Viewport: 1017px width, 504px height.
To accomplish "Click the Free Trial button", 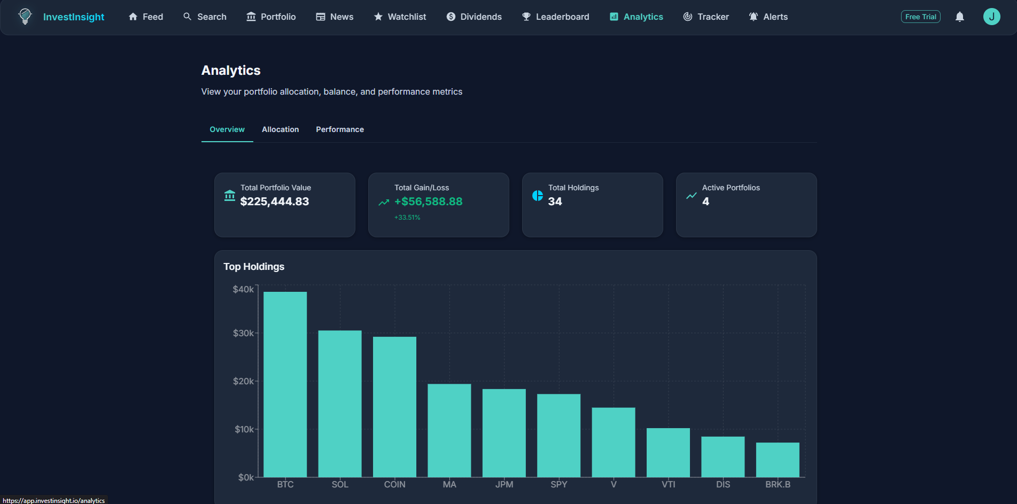I will point(920,17).
